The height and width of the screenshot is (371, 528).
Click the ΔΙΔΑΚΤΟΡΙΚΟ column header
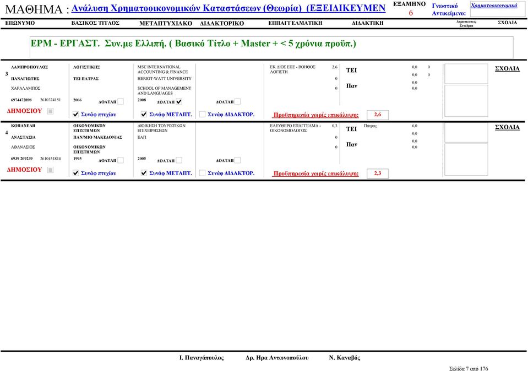(222, 23)
